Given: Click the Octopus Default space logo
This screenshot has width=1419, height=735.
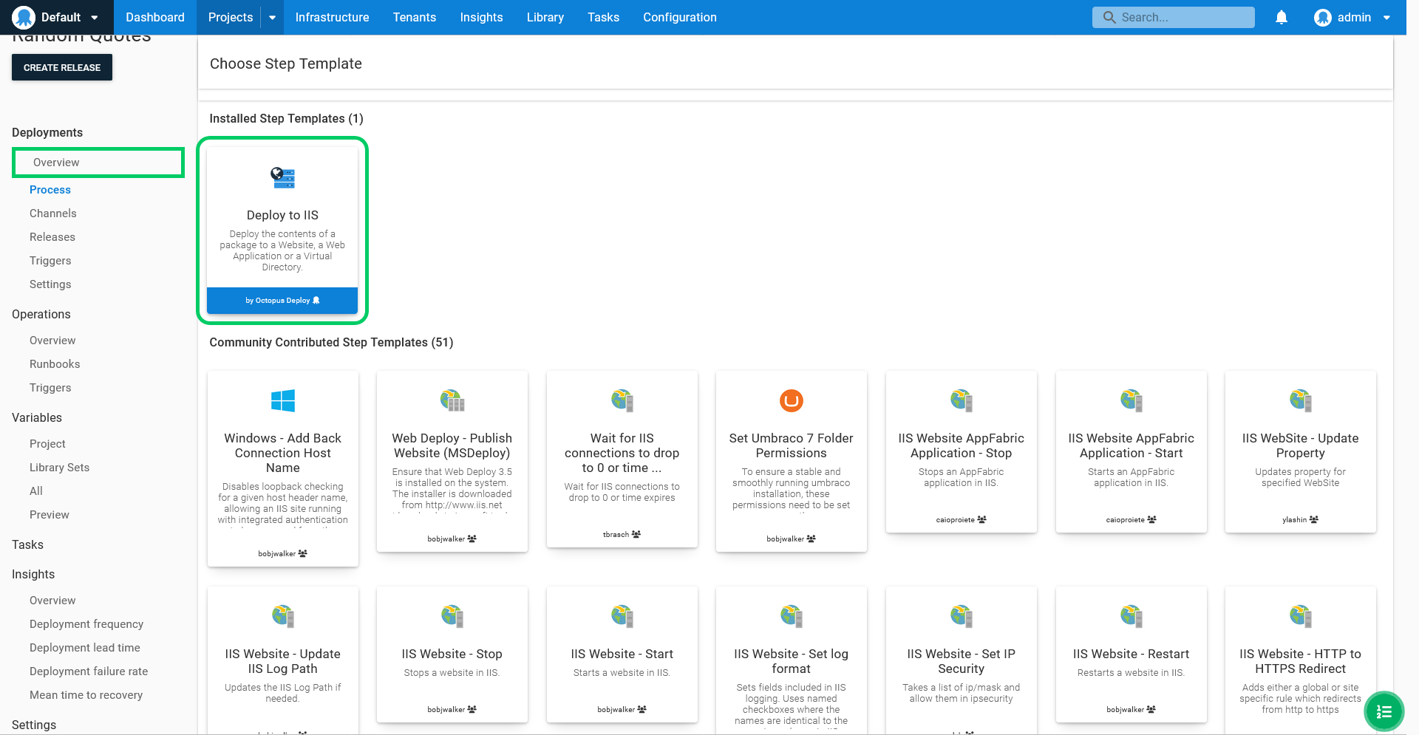Looking at the screenshot, I should (x=24, y=17).
